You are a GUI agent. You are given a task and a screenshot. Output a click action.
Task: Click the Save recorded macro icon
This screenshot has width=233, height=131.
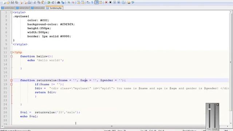pos(123,3)
